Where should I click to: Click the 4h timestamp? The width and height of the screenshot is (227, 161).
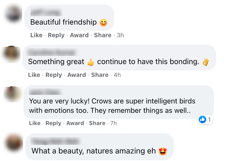pos(117,75)
